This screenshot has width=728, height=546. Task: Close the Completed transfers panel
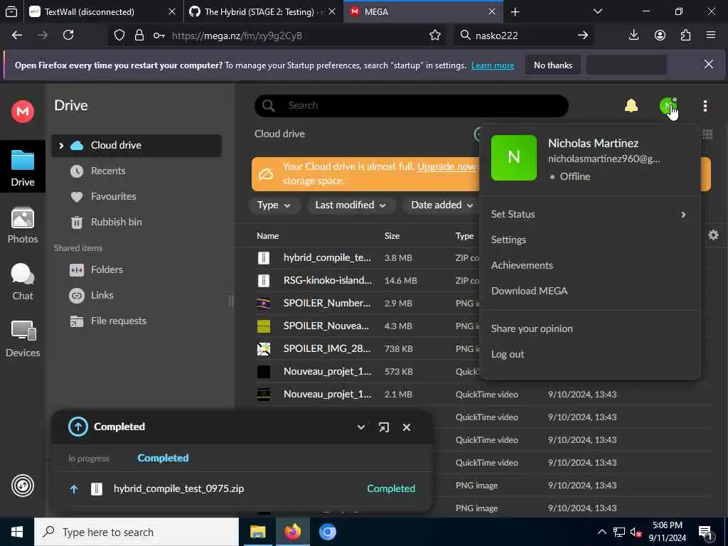click(x=406, y=427)
